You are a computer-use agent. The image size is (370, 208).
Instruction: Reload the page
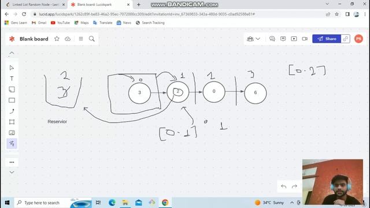click(24, 14)
